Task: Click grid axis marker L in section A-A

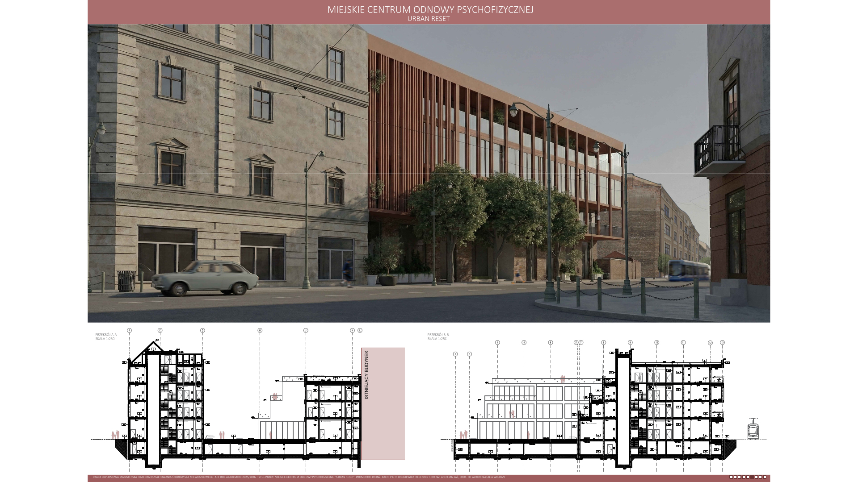Action: (x=360, y=331)
